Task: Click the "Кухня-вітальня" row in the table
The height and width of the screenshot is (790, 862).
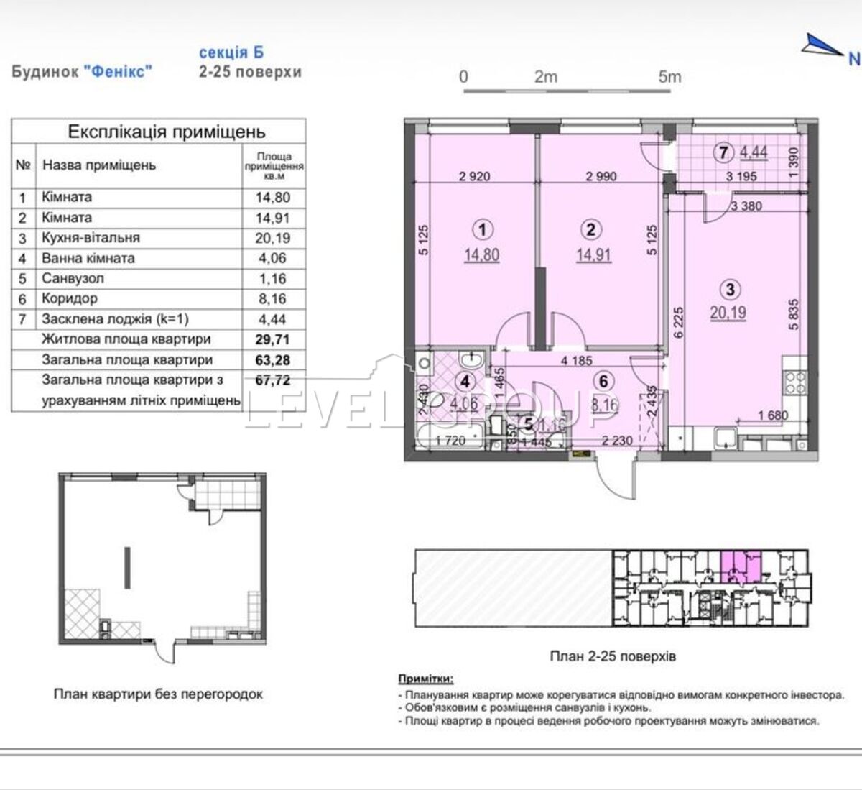Action: click(158, 238)
